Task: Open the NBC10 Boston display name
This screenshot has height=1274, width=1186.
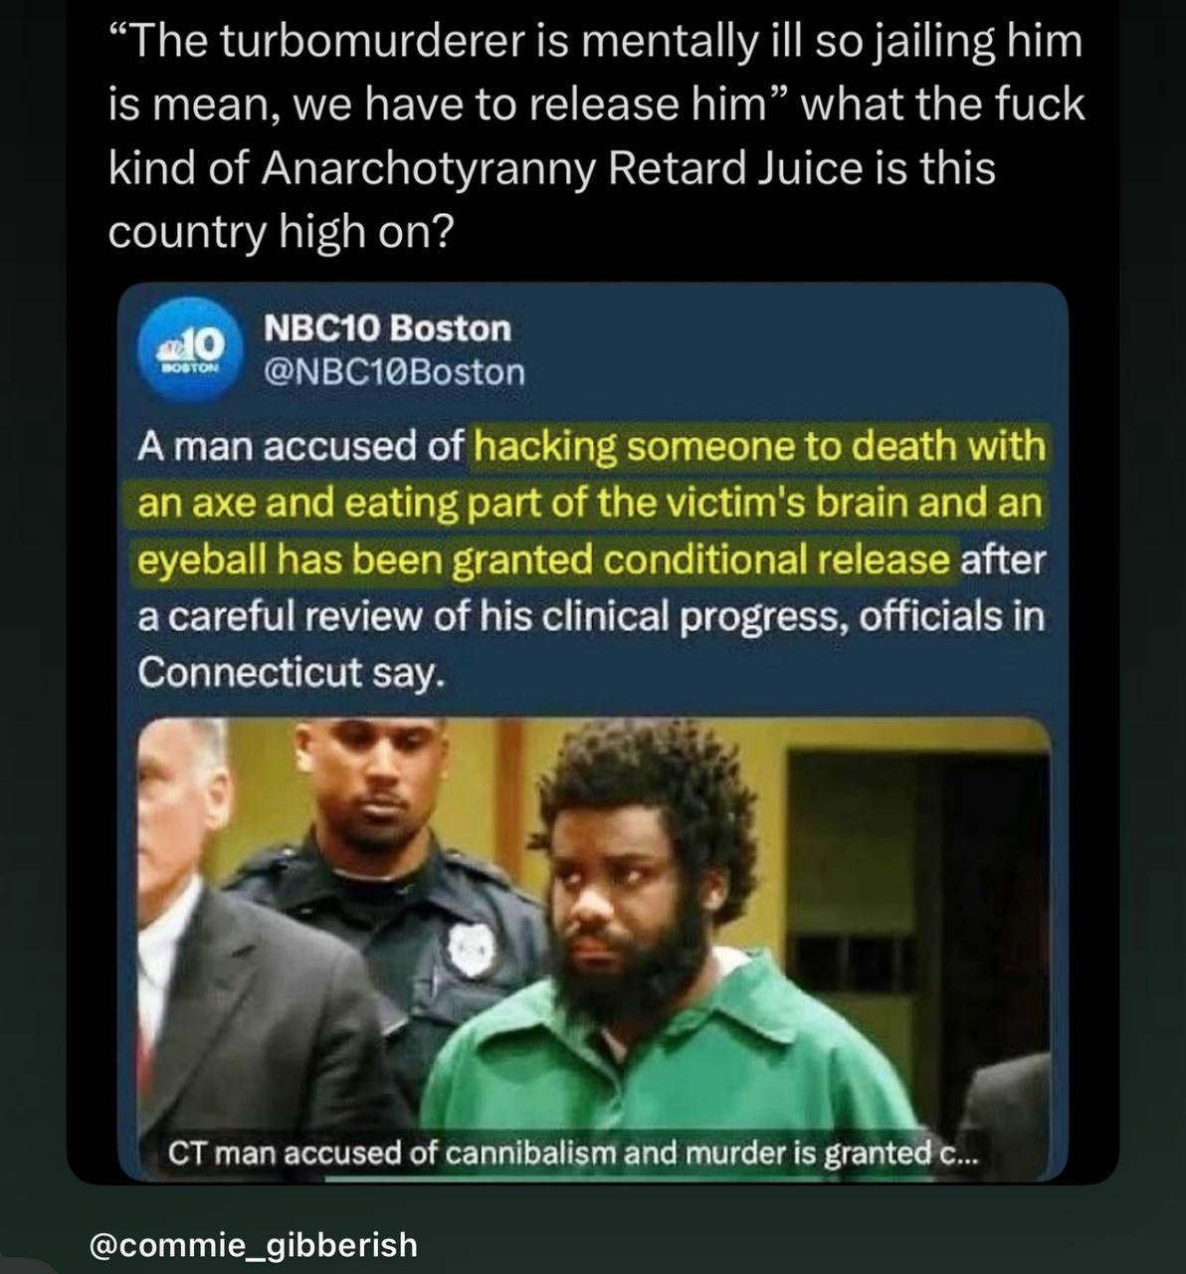Action: [388, 327]
